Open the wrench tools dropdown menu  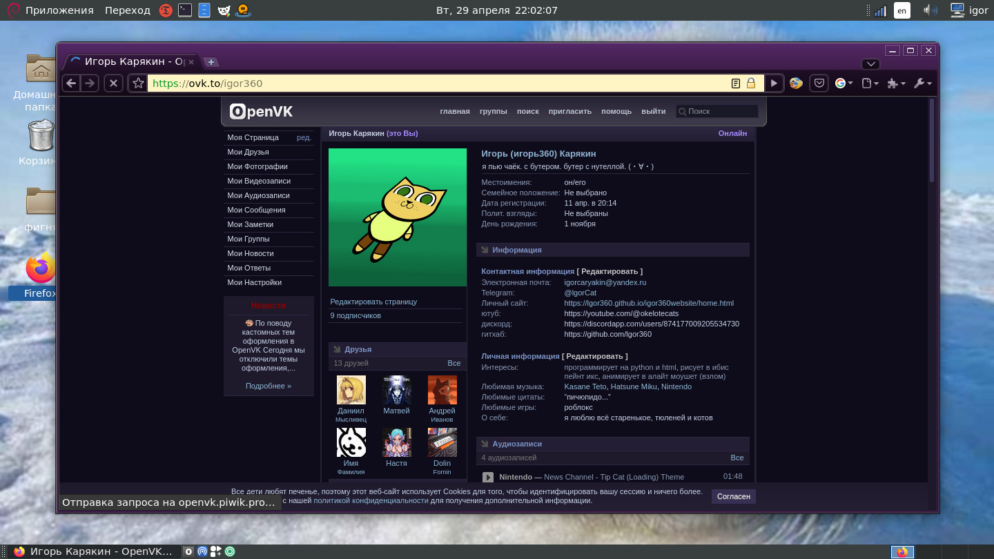(922, 84)
